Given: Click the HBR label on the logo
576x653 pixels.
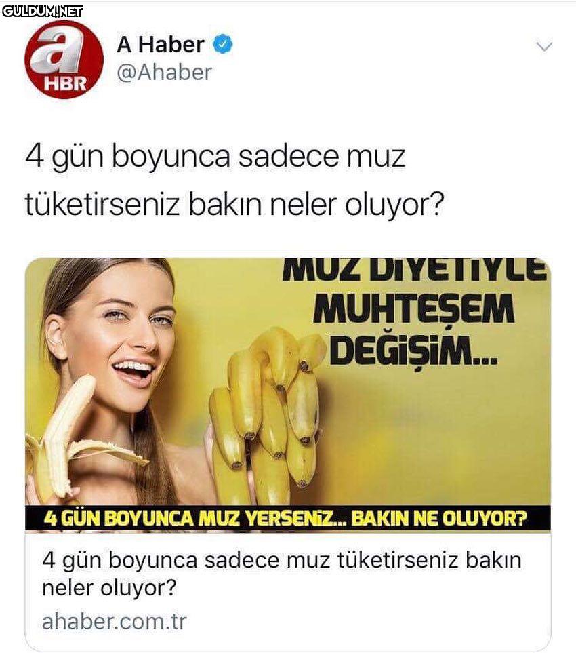Looking at the screenshot, I should 65,83.
